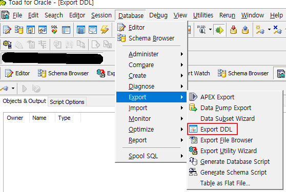The width and height of the screenshot is (286, 192).
Task: Click the rollback icon with blue up arrow
Action: [x=245, y=30]
